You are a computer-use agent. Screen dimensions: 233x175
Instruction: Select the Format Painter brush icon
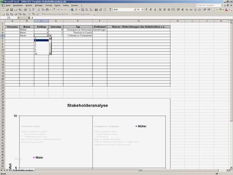[x=54, y=10]
